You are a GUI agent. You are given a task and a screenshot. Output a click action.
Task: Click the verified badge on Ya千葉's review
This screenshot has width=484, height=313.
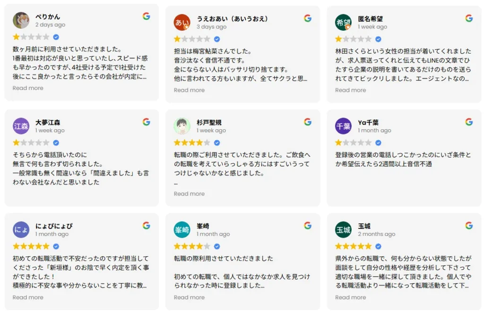[378, 143]
